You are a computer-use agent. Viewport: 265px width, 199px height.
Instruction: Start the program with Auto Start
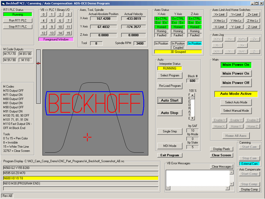coord(170,100)
